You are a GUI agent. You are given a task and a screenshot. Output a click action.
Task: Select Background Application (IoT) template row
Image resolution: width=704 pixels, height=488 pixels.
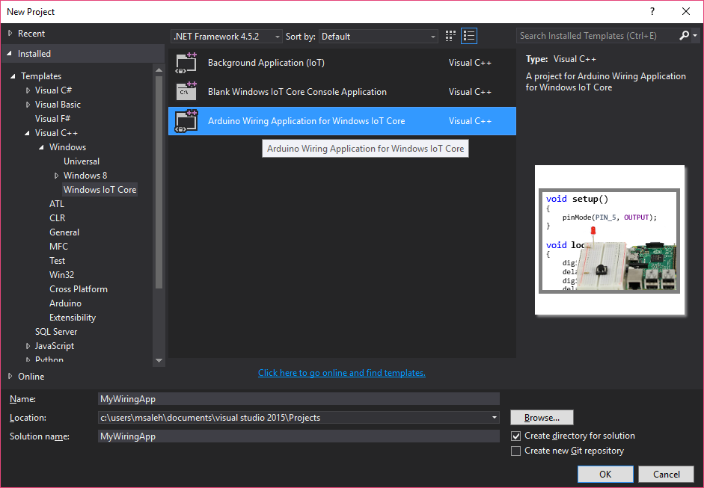click(x=342, y=63)
